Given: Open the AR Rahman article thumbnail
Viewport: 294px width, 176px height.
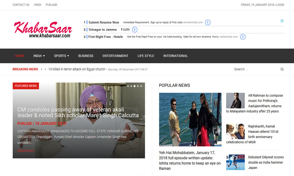Looking at the screenshot, I should pos(235,101).
